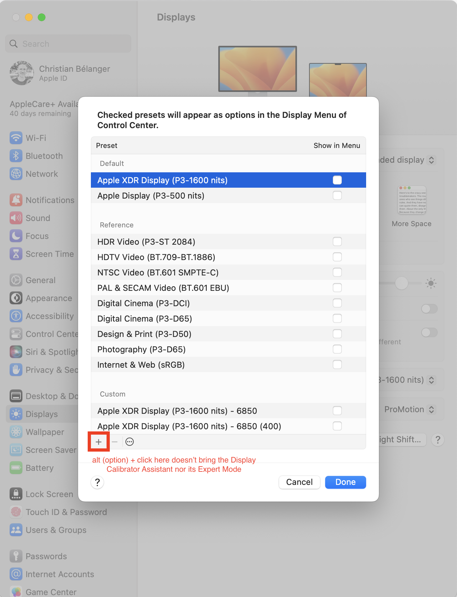Open Appearance settings in the sidebar
The image size is (457, 597).
(x=42, y=298)
